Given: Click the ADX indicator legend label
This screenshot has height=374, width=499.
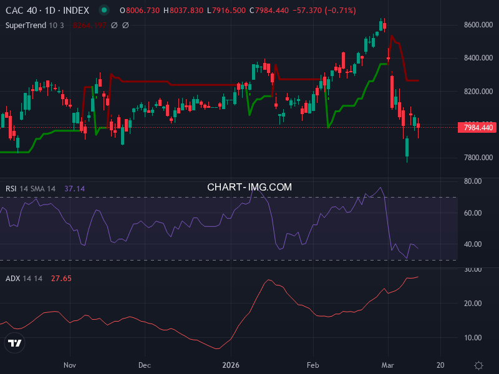Looking at the screenshot, I should pyautogui.click(x=11, y=278).
